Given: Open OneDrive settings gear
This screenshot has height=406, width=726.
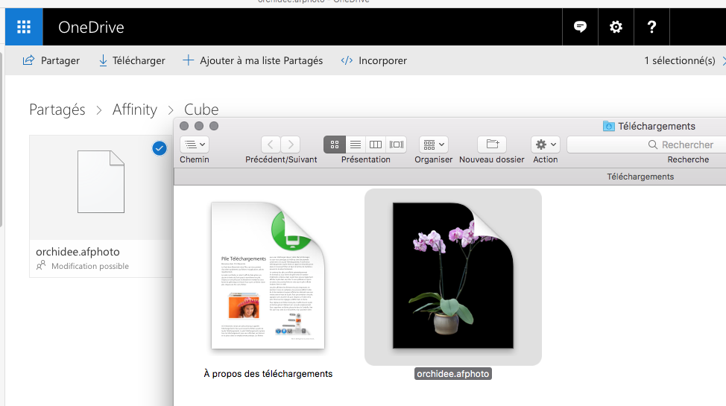Looking at the screenshot, I should 616,27.
